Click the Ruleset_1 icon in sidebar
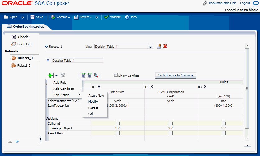 (x=14, y=58)
